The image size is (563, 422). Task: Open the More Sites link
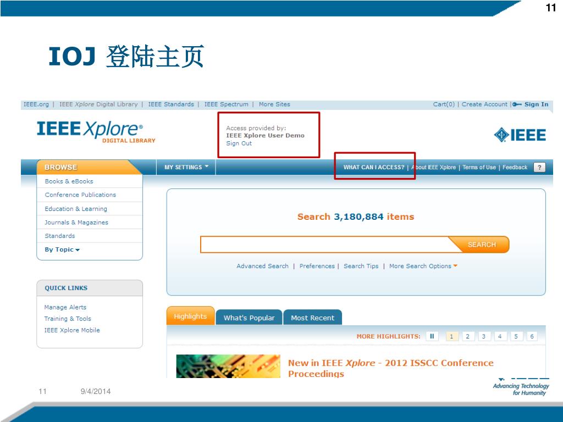coord(274,104)
